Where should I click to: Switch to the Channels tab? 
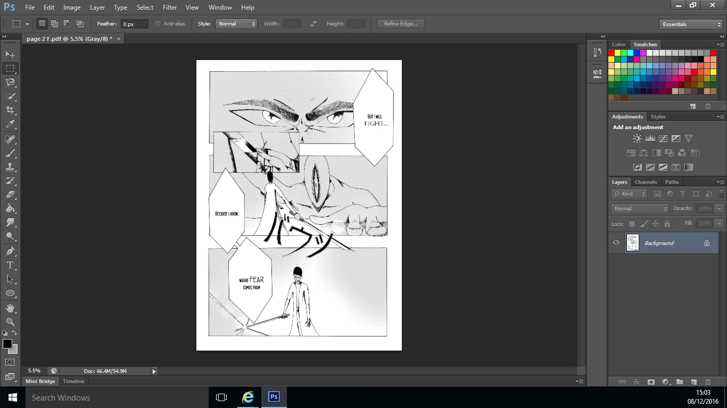(646, 182)
